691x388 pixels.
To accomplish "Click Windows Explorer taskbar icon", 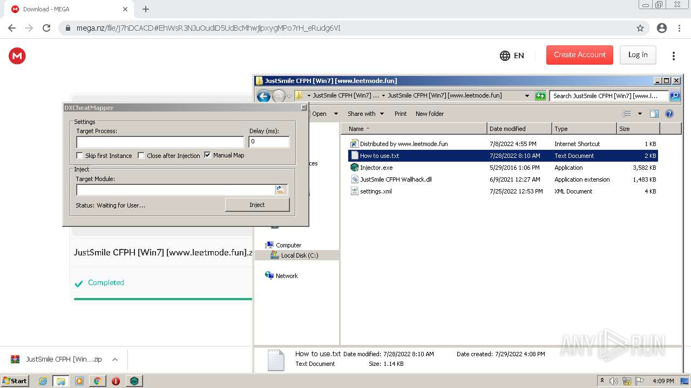I will coord(61,381).
